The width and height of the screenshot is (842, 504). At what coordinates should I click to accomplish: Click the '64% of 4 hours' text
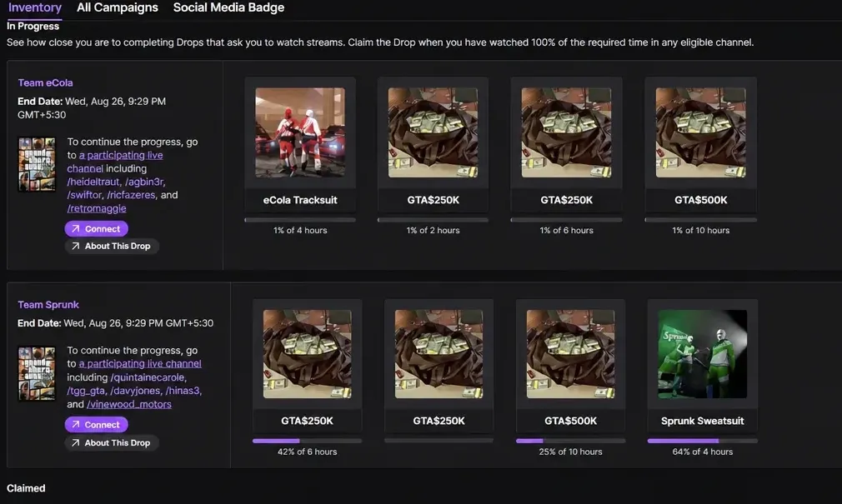click(x=703, y=452)
